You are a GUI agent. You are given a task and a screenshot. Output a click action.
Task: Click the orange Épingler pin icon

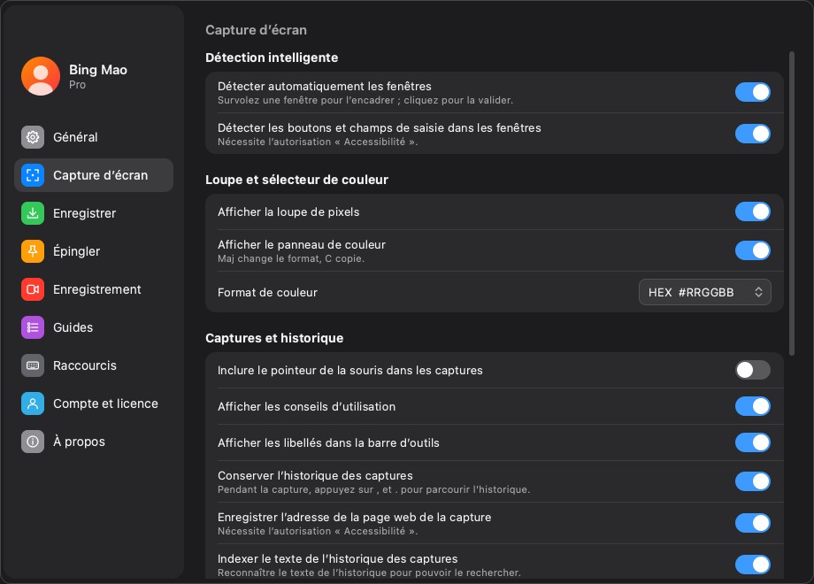33,251
